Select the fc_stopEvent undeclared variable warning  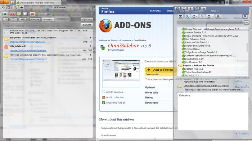click(x=48, y=39)
